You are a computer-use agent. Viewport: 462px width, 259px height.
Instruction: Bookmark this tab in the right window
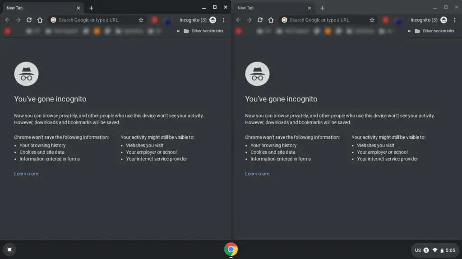click(372, 20)
